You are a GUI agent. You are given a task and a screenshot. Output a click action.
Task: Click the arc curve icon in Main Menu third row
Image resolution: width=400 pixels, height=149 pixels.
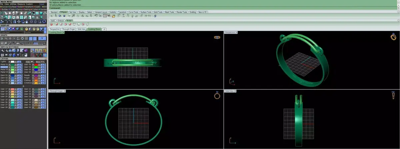coord(6,22)
